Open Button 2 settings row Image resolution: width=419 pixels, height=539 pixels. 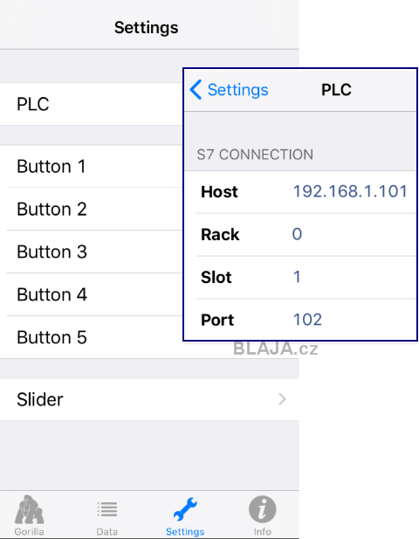coord(91,209)
